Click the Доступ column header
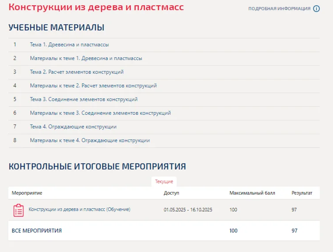The height and width of the screenshot is (252, 333). pos(171,193)
